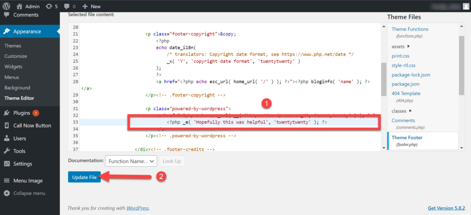
Task: Click the user avatar in top bar
Action: [465, 6]
